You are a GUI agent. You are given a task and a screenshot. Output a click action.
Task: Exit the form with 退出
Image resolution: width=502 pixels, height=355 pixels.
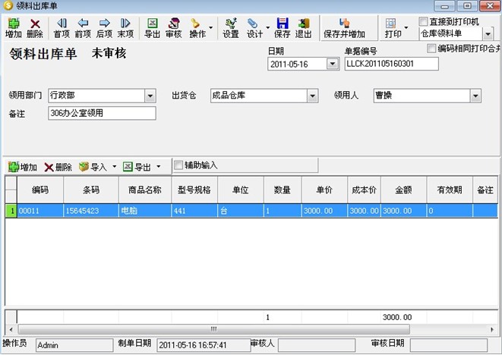click(304, 28)
